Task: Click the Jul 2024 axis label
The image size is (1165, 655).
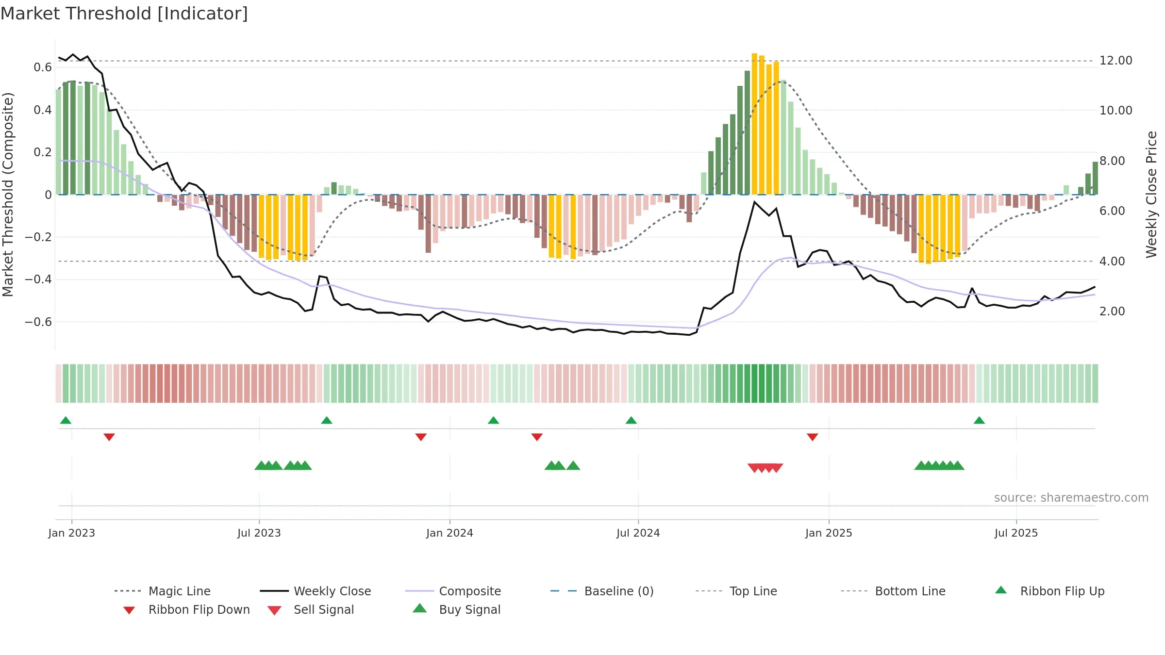Action: coord(638,533)
